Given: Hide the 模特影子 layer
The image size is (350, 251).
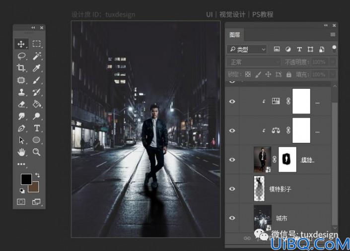Looking at the screenshot, I should click(x=232, y=189).
